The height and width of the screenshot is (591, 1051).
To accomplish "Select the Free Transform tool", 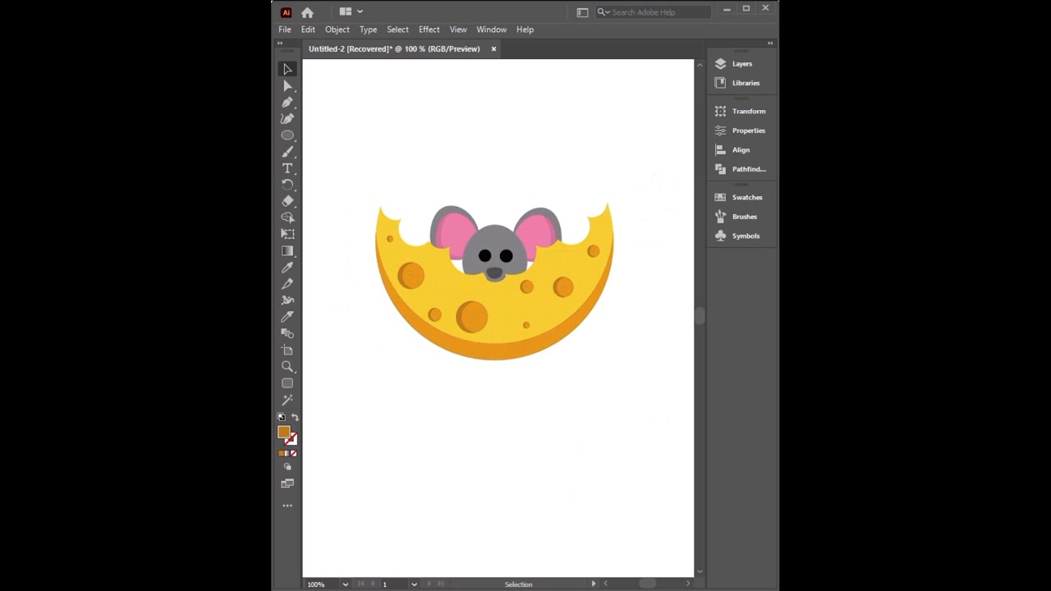I will [x=287, y=234].
